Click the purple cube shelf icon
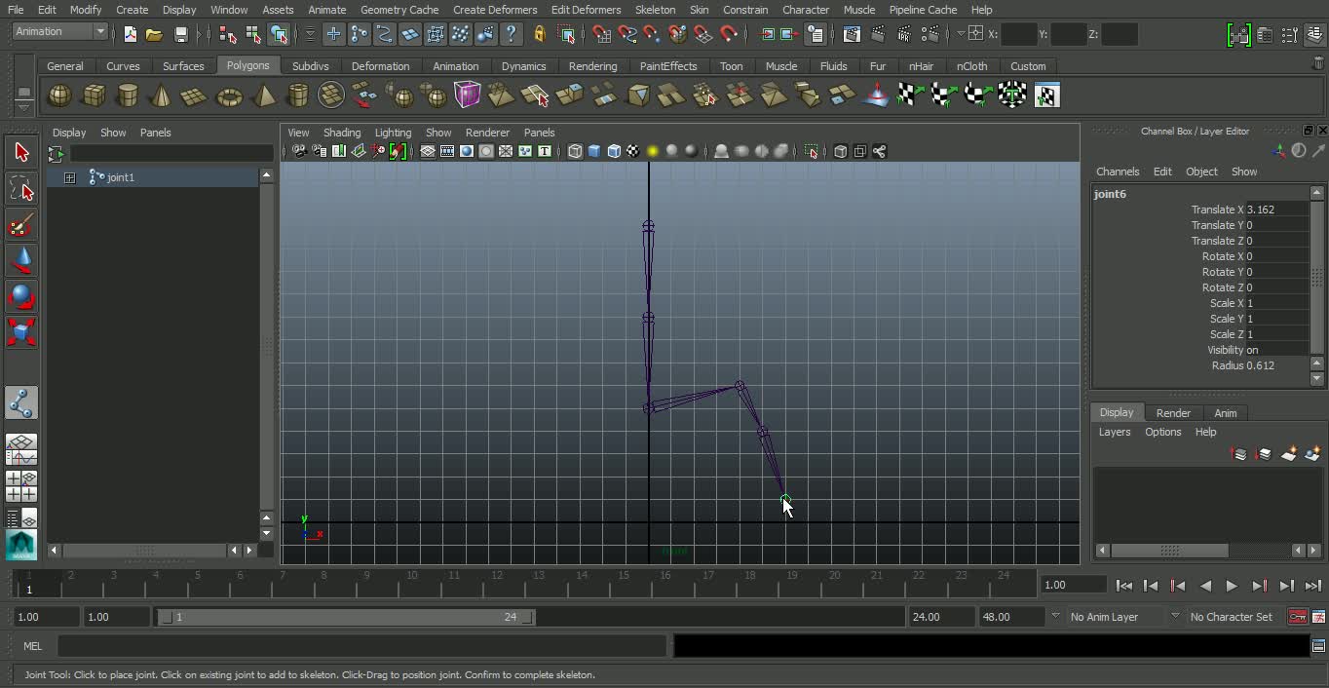The image size is (1329, 688). [468, 96]
